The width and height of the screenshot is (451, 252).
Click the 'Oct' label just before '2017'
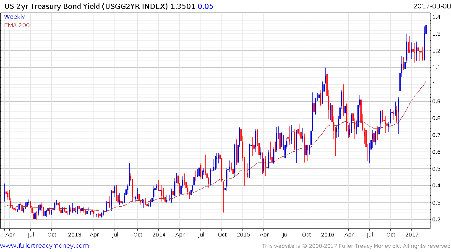[x=391, y=234]
